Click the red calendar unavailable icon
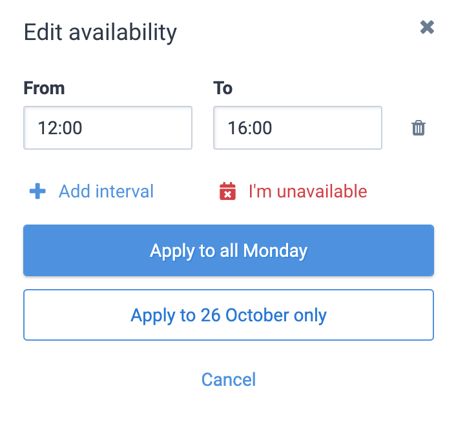Viewport: 456px width, 422px height. coord(227,191)
